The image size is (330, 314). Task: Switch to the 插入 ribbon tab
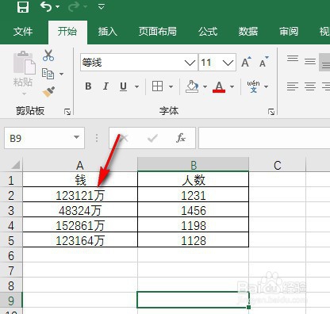(x=108, y=32)
